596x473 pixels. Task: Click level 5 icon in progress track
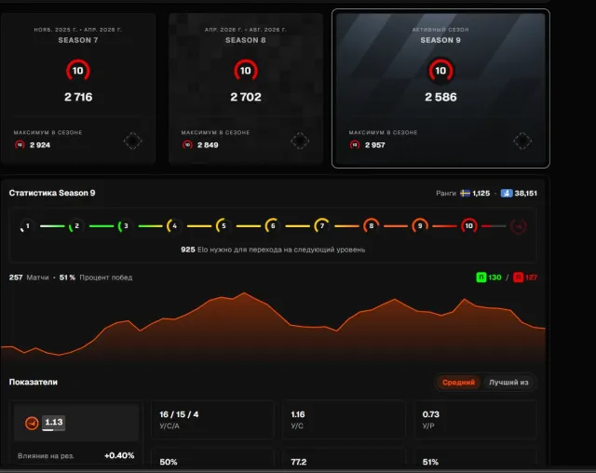pyautogui.click(x=223, y=226)
